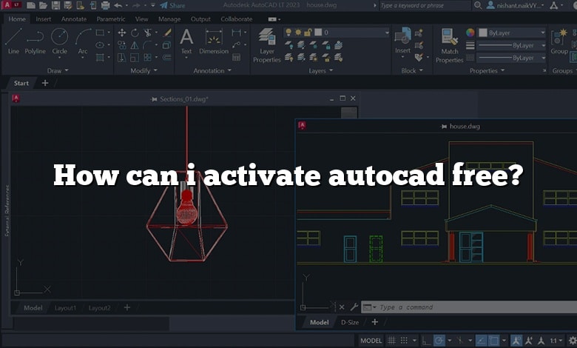Screen dimensions: 577x348
Task: Open the Insert ribbon tab
Action: (44, 19)
